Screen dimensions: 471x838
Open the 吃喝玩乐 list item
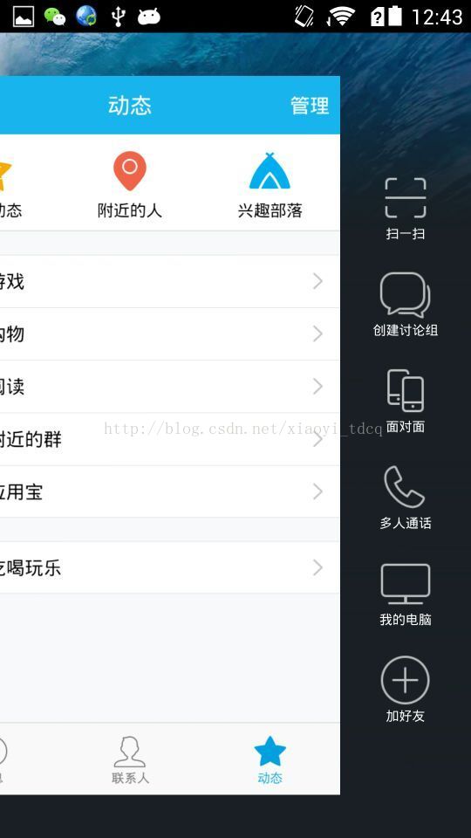[170, 567]
